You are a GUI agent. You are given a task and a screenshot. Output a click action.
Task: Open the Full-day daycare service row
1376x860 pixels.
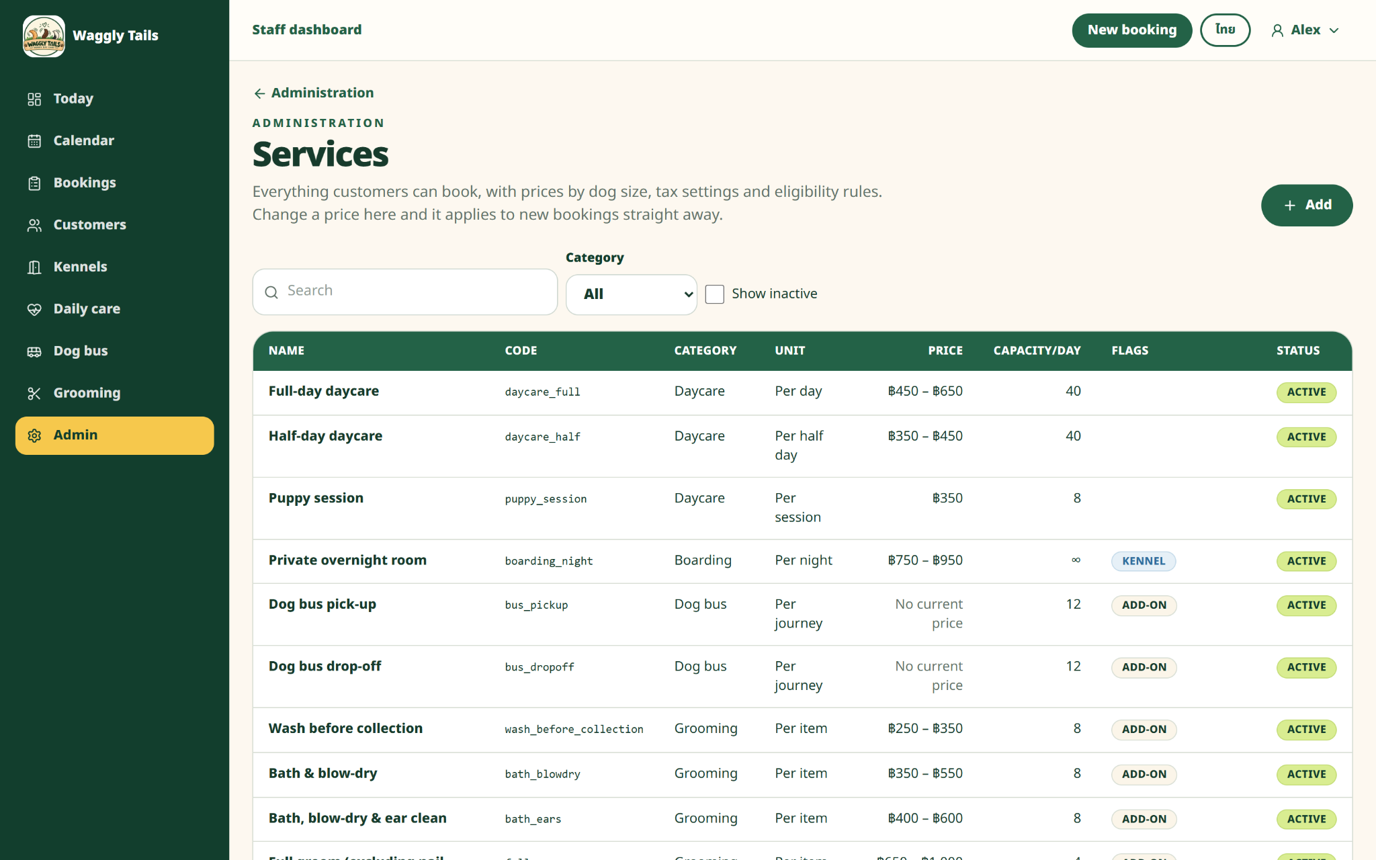point(802,392)
